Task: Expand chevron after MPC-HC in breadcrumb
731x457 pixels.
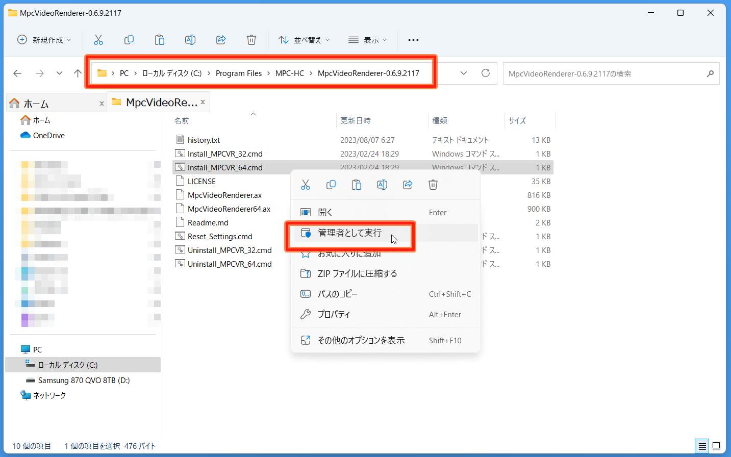Action: [x=311, y=73]
